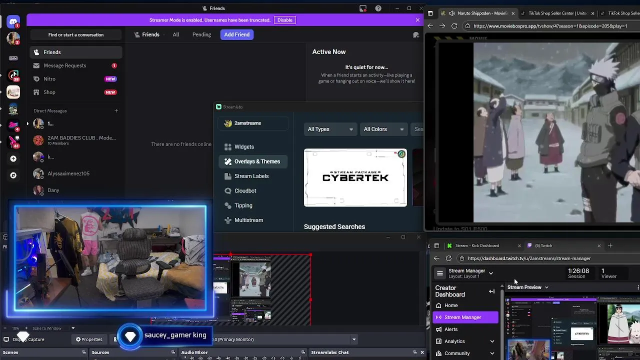Image resolution: width=640 pixels, height=360 pixels.
Task: Expand Stream Manager layout dropdown
Action: point(491,273)
